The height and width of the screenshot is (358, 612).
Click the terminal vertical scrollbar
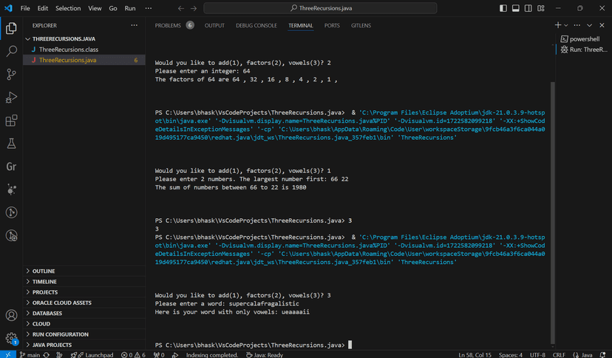point(552,213)
